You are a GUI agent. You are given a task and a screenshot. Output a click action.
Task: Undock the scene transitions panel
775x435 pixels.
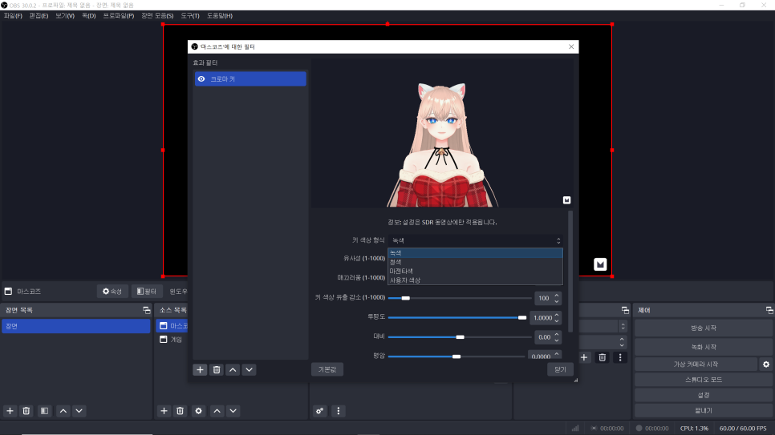625,310
